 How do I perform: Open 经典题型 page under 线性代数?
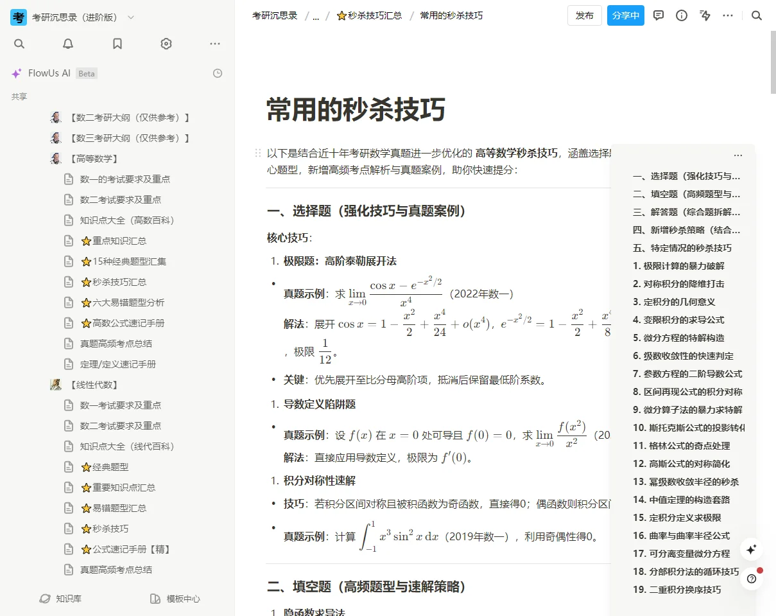click(x=105, y=467)
